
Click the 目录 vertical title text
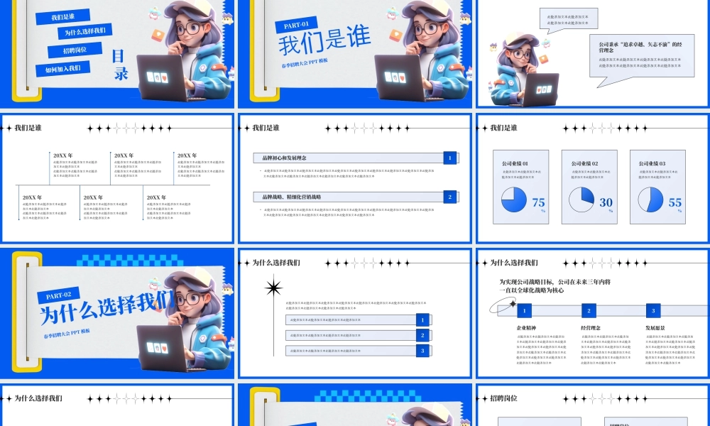[x=121, y=65]
